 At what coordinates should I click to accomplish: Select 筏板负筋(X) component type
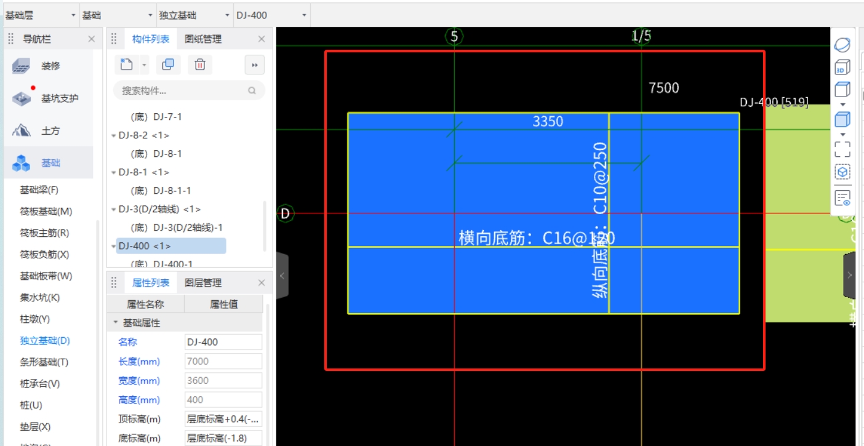coord(44,255)
